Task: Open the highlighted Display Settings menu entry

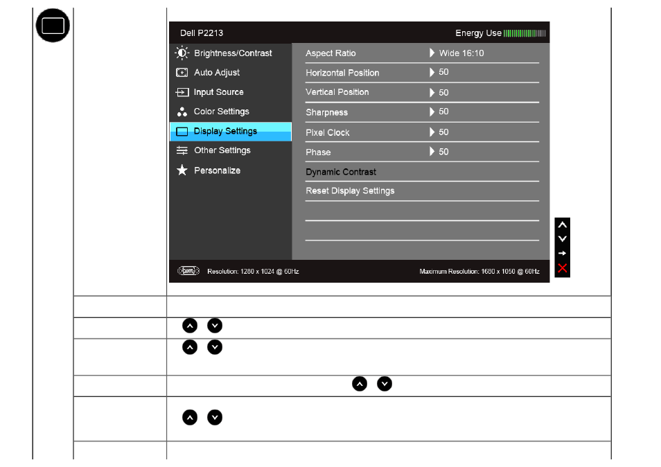Action: pos(231,132)
